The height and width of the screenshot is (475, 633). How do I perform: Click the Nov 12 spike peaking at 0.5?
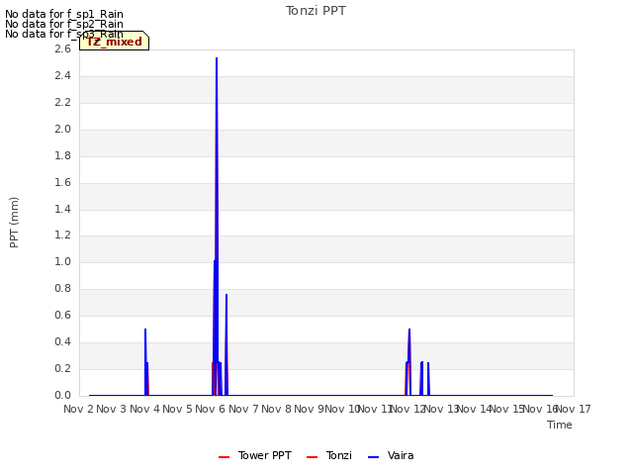(x=409, y=330)
